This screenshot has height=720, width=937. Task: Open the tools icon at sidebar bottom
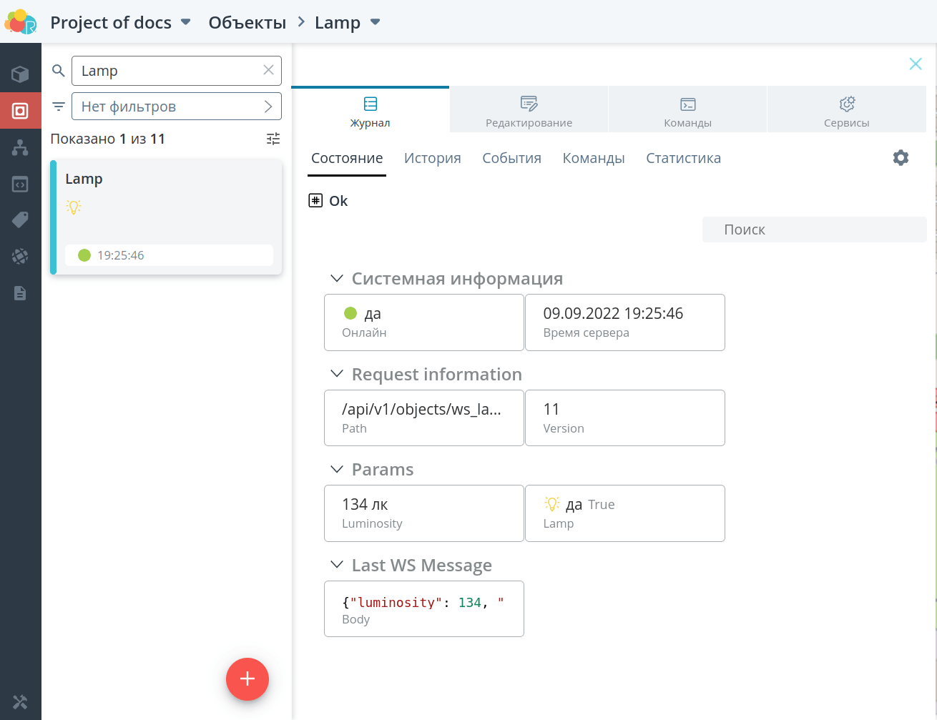pyautogui.click(x=20, y=702)
